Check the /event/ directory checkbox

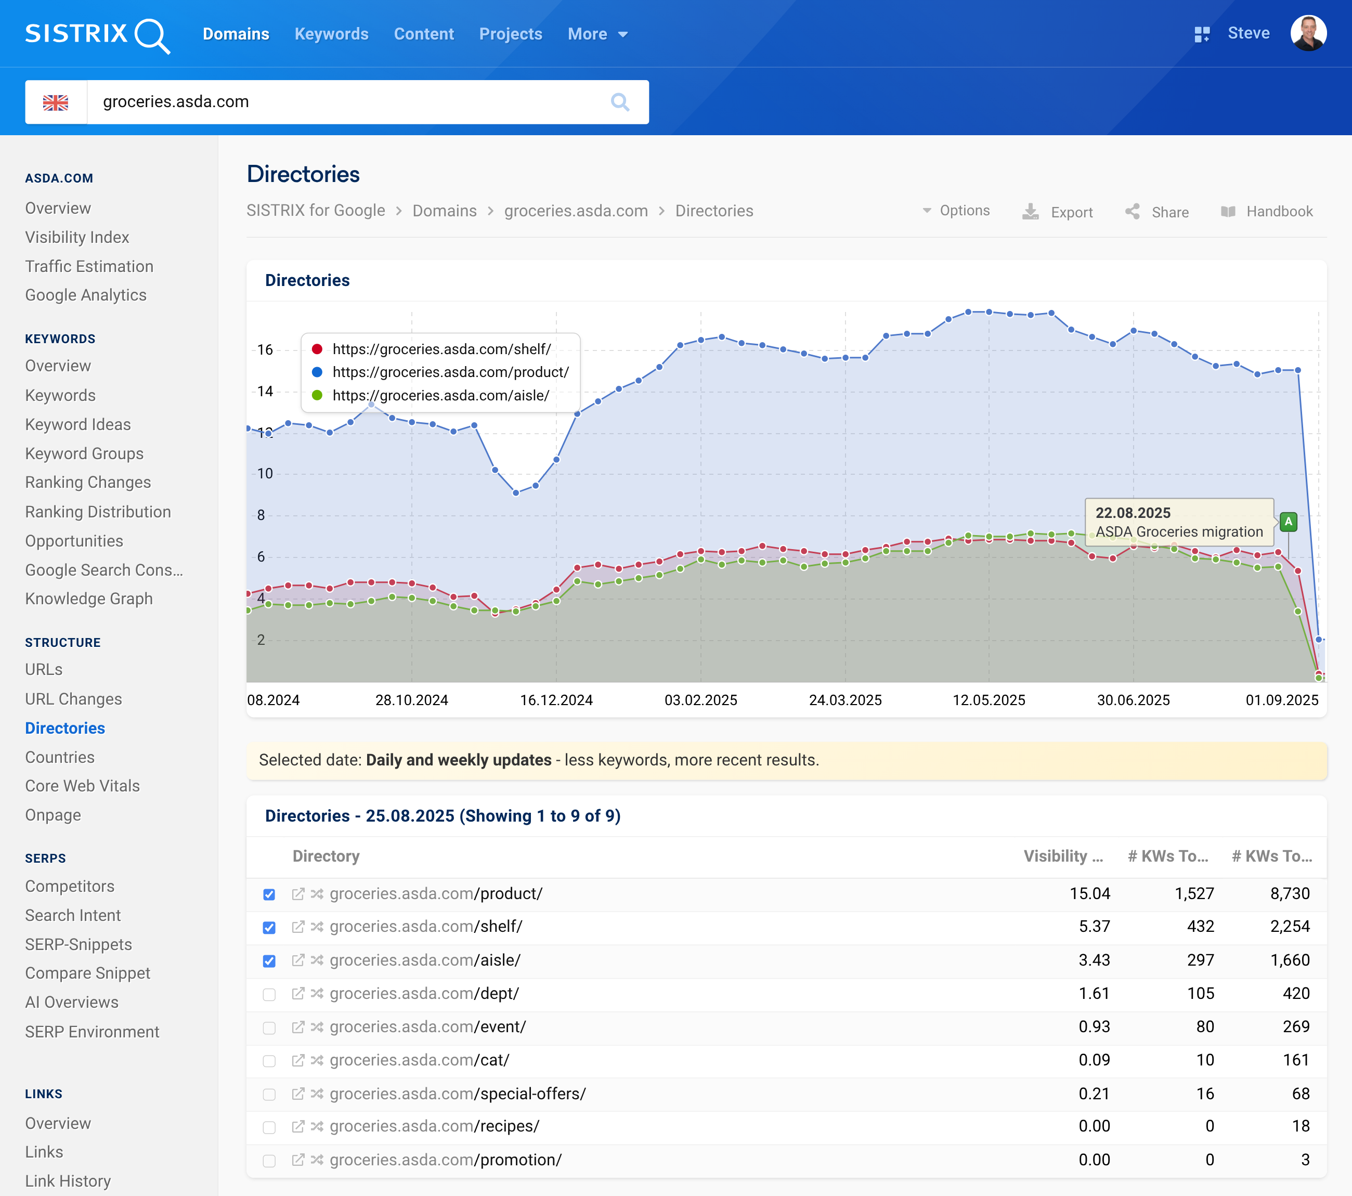click(x=269, y=1028)
